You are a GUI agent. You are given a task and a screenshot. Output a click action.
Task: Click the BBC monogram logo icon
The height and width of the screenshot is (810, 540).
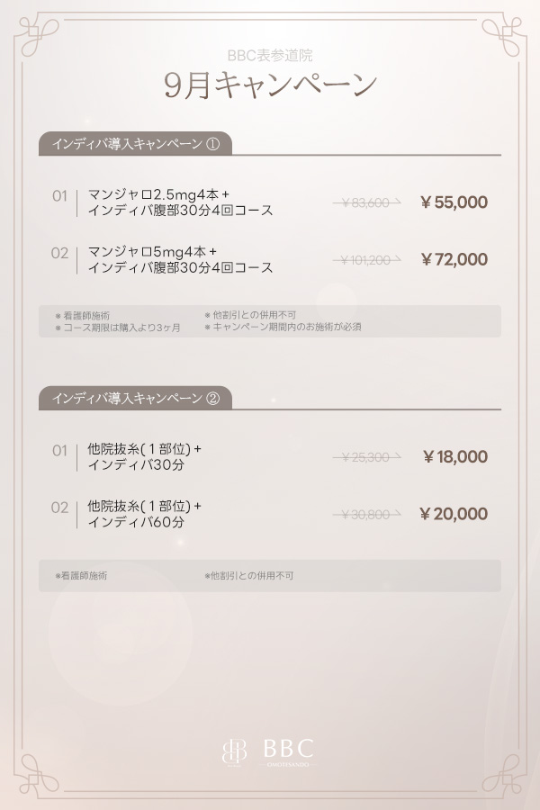234,751
